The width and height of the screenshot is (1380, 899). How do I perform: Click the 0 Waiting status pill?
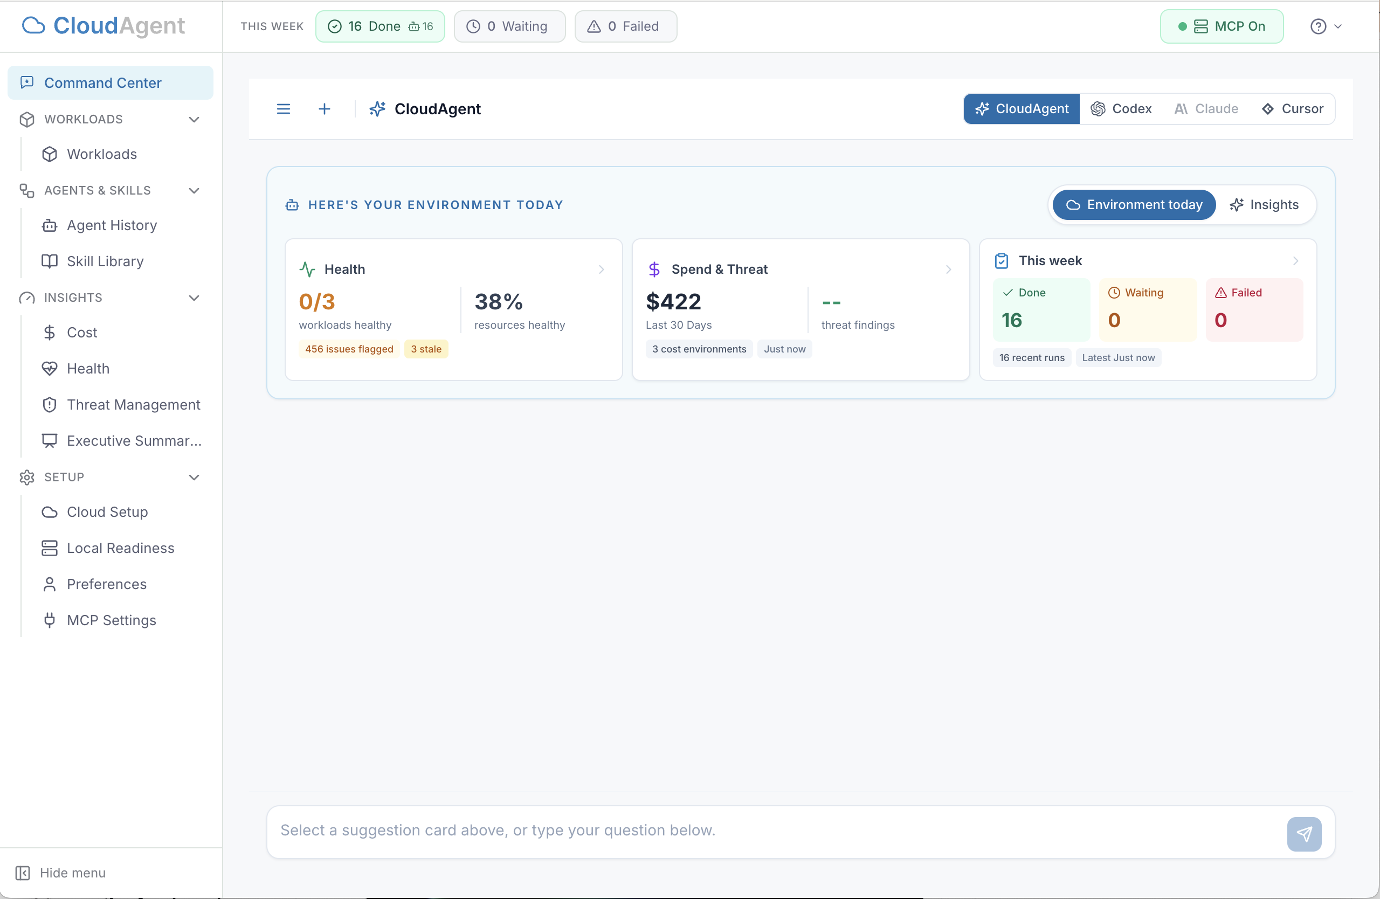509,26
